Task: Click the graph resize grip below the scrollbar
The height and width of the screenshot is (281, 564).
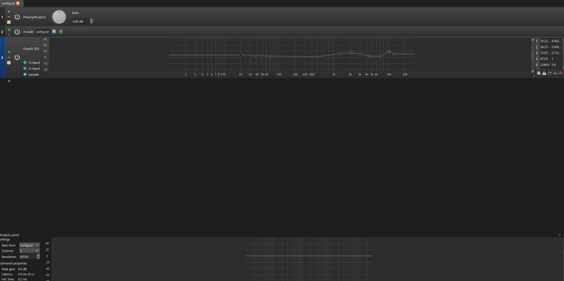Action: click(533, 75)
